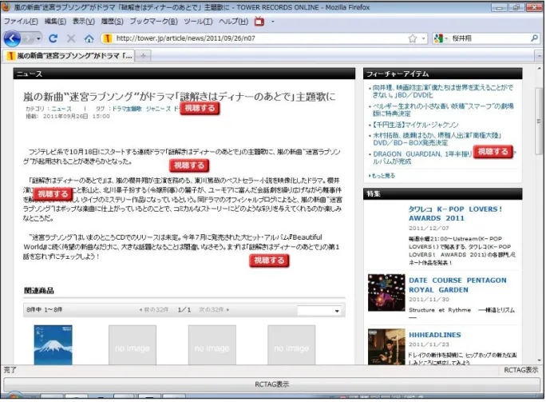Open タワレコ K-POP LOVERS! AWARDS 2011 feature
The height and width of the screenshot is (402, 546).
pos(456,213)
